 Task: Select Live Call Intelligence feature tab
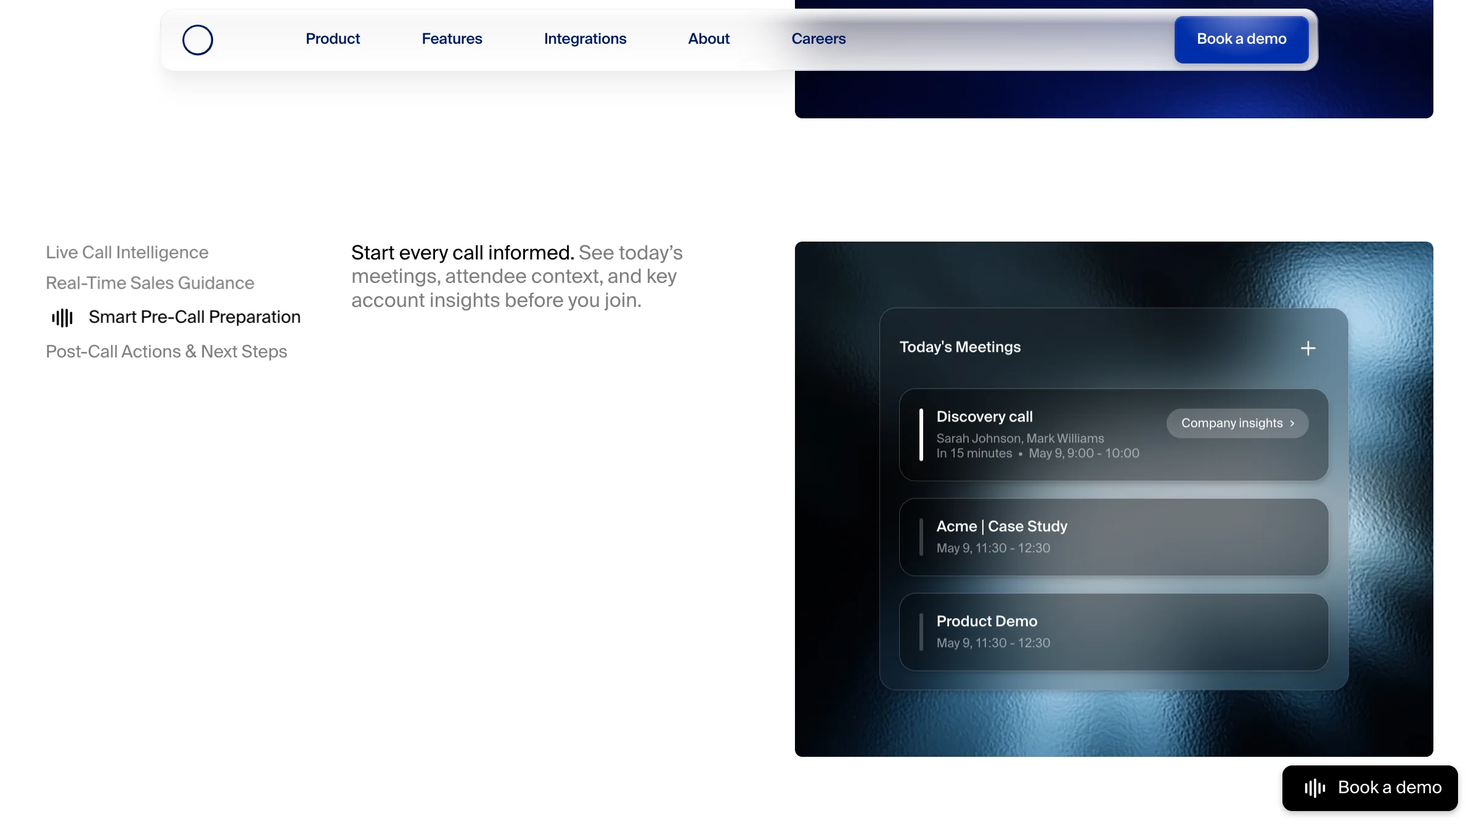click(x=127, y=253)
